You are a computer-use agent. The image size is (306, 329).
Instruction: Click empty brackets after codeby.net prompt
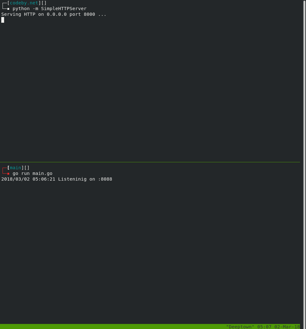coord(44,3)
